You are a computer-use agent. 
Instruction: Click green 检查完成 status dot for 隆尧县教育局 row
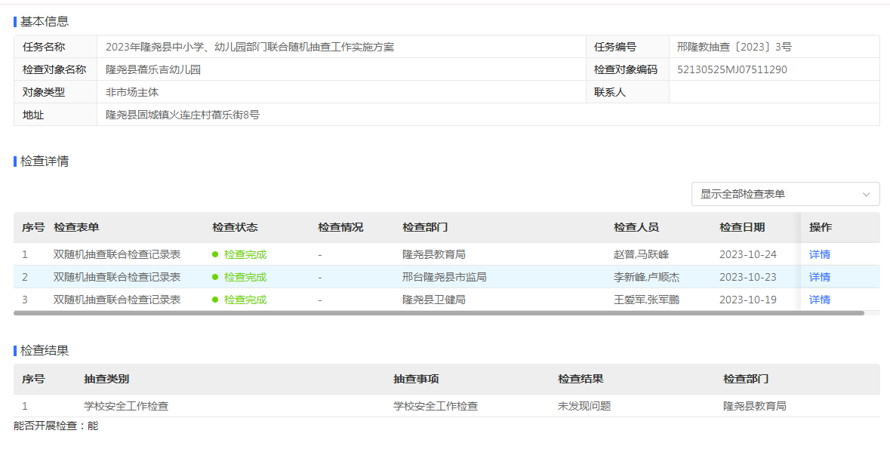[217, 254]
